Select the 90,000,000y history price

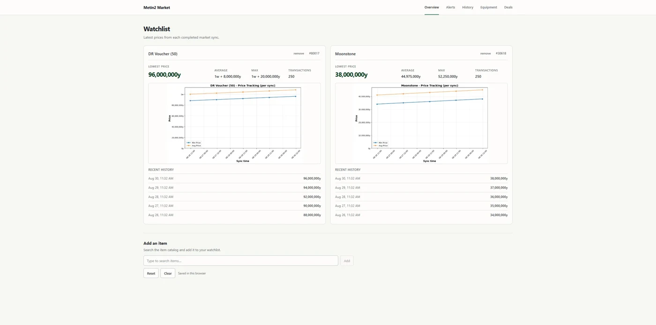(312, 206)
